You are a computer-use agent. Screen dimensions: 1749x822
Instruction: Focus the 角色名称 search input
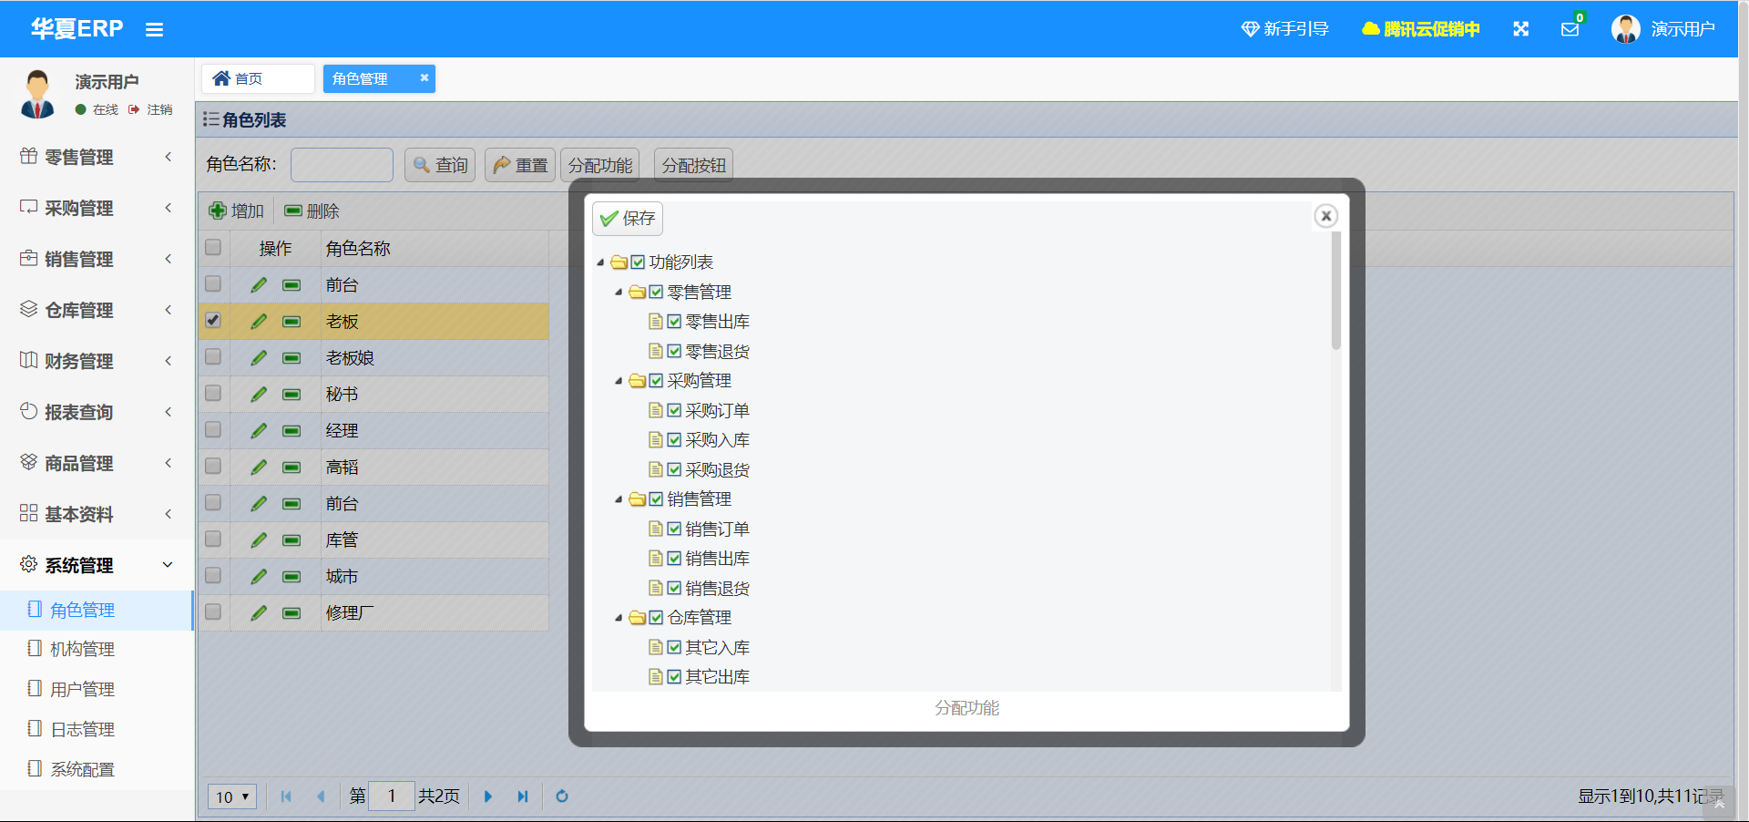click(x=342, y=165)
